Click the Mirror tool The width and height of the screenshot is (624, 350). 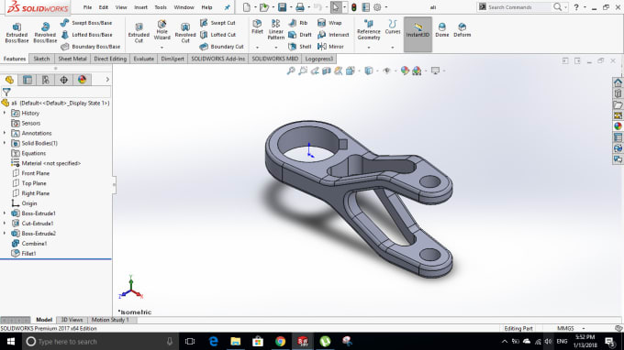click(x=330, y=47)
